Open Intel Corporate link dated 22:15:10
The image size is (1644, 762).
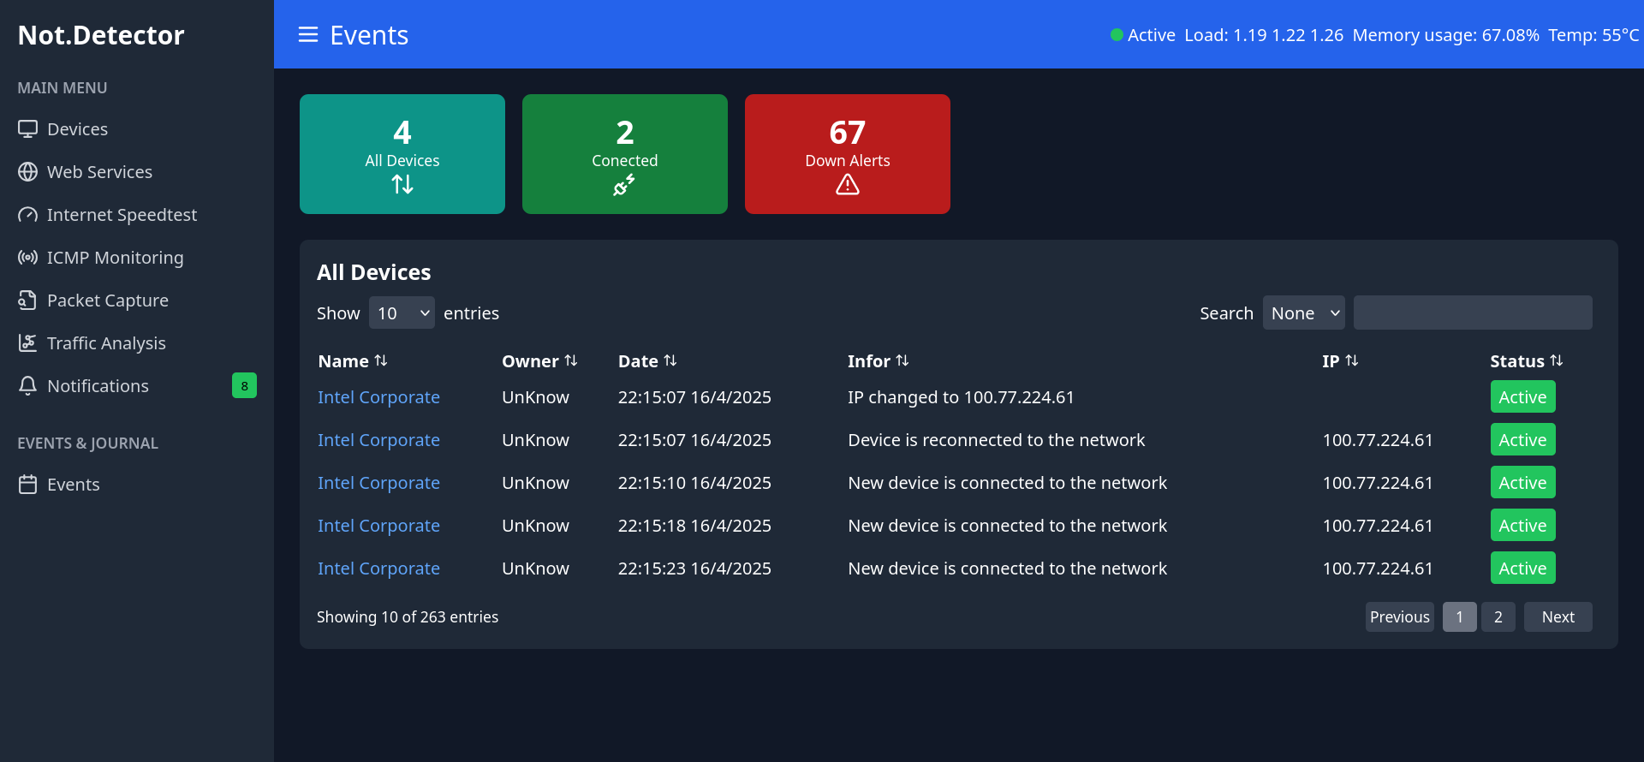click(378, 482)
